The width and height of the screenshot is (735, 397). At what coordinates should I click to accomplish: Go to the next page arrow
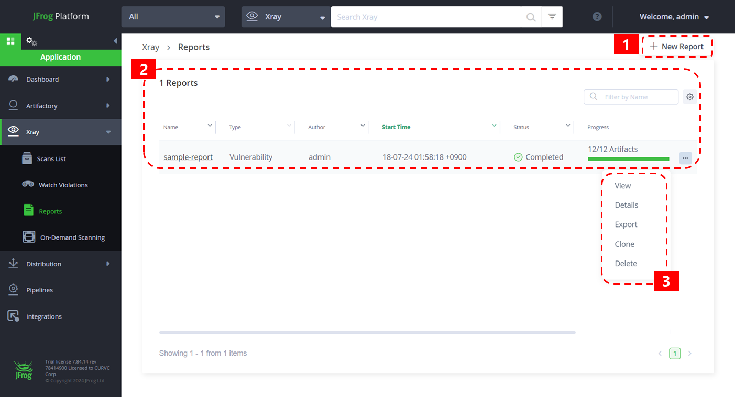pos(690,354)
